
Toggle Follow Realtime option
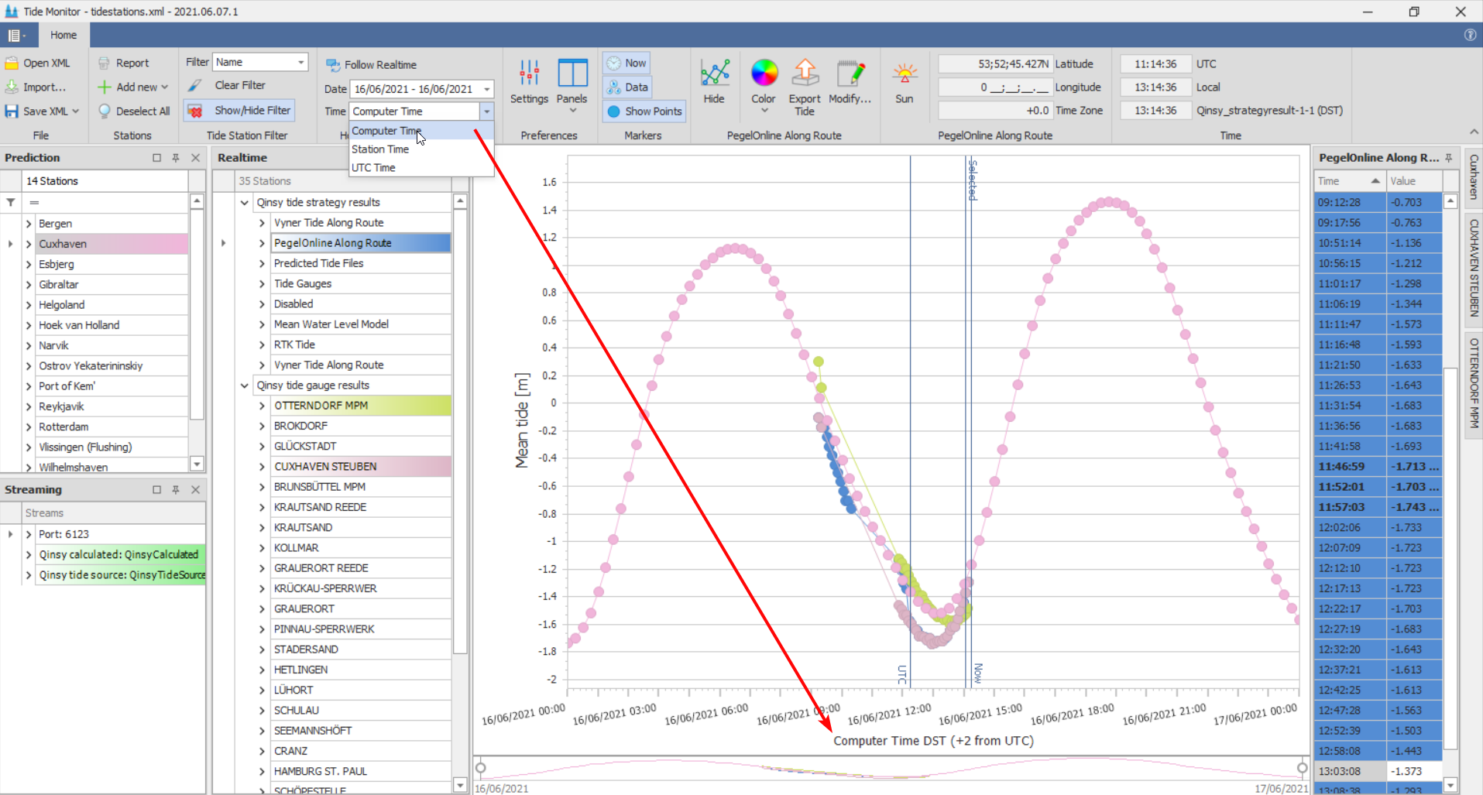click(372, 65)
